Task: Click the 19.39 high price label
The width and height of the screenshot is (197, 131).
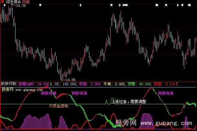Action: [x=21, y=5]
